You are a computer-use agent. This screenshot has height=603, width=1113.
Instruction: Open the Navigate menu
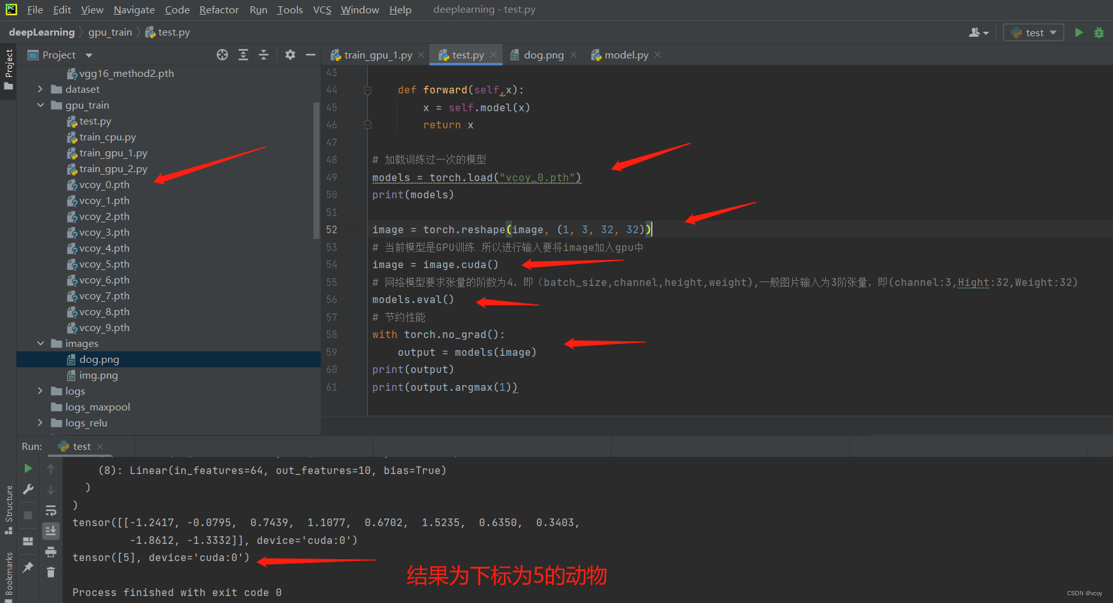point(134,10)
